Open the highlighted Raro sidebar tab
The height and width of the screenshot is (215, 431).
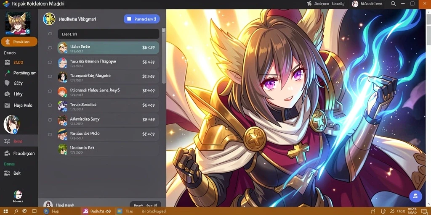(19, 142)
